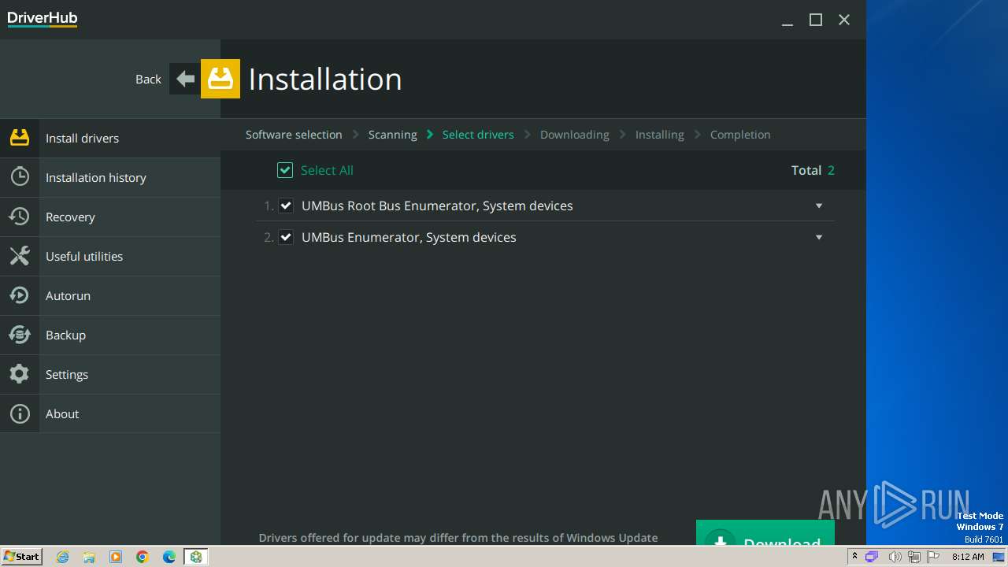The image size is (1008, 567).
Task: Expand UMBus Enumerator details arrow
Action: [x=819, y=237]
